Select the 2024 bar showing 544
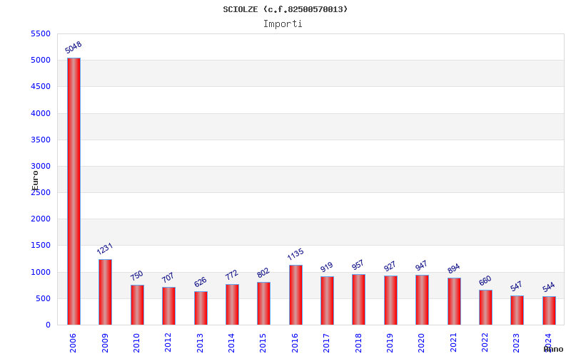Viewport: 571px width, 356px height. (549, 311)
